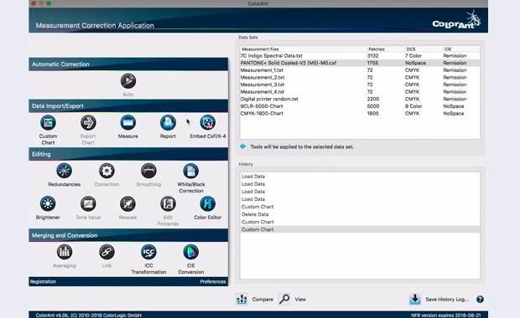Select highlighted last Custom Chart history entry
Viewport: 520px width, 318px height.
pos(360,229)
